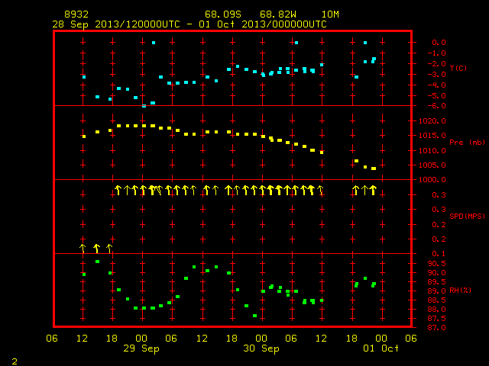Click the RH(%) humidity axis label
Screen dimensions: 489x366
pyautogui.click(x=460, y=291)
